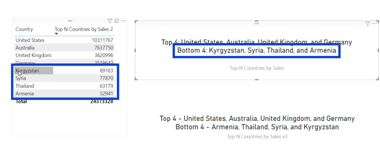Click the Total row label
The image size is (380, 145).
(21, 102)
